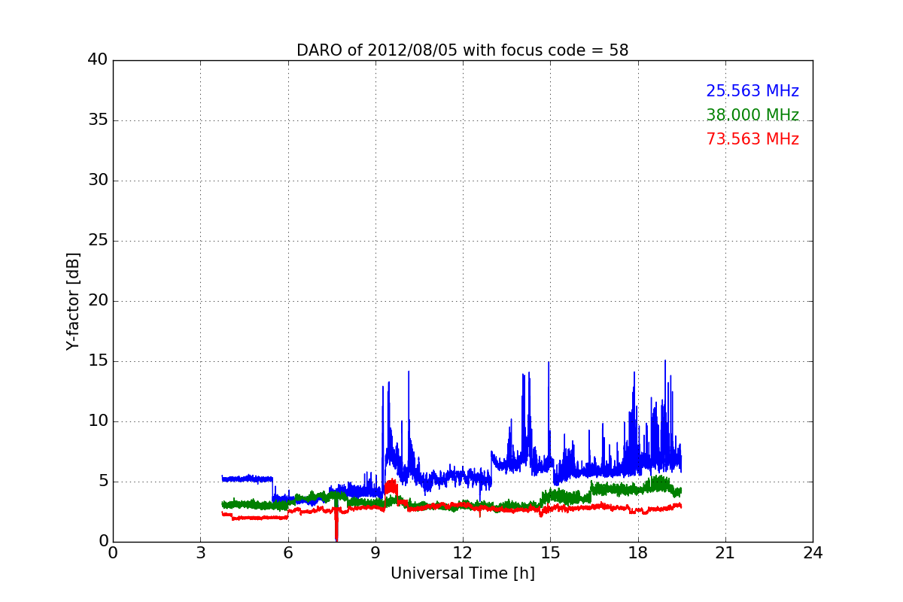Click the x-axis tick label 18
Viewport: 903px width, 602px height.
[637, 553]
